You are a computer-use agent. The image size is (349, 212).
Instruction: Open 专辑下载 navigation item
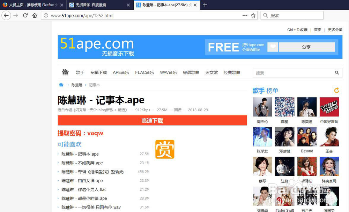point(99,72)
